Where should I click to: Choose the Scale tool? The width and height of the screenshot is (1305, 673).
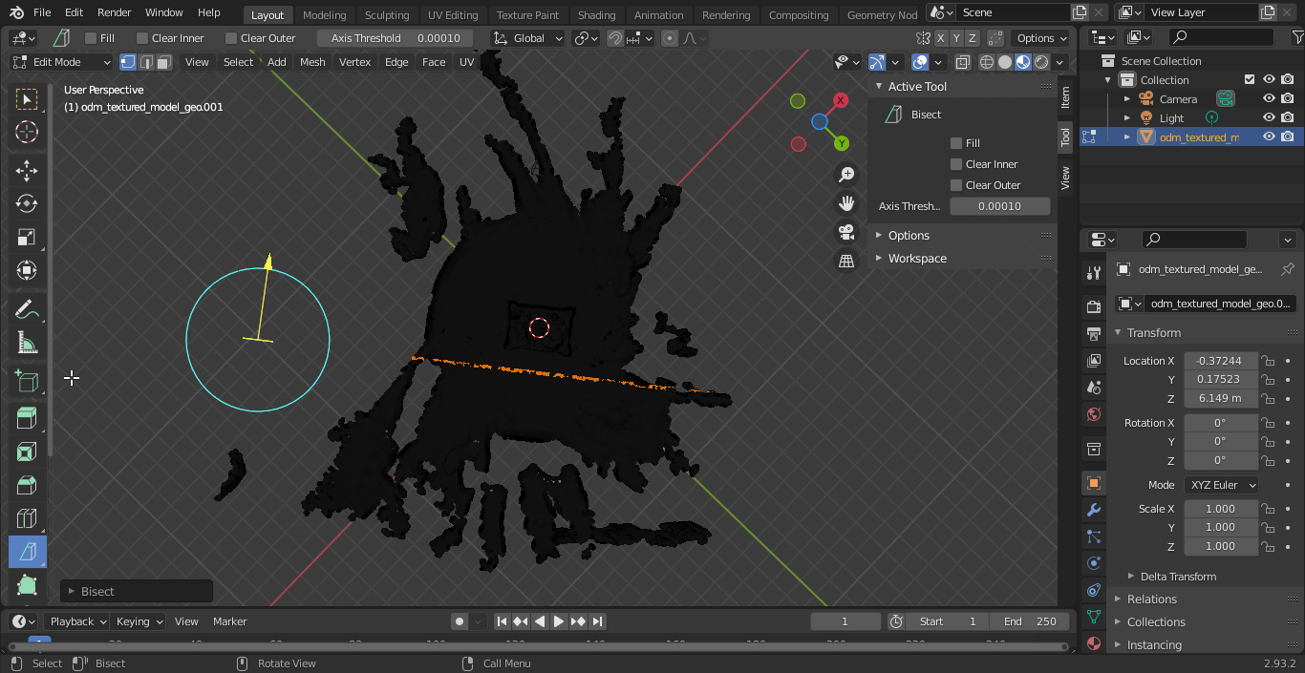(x=27, y=238)
